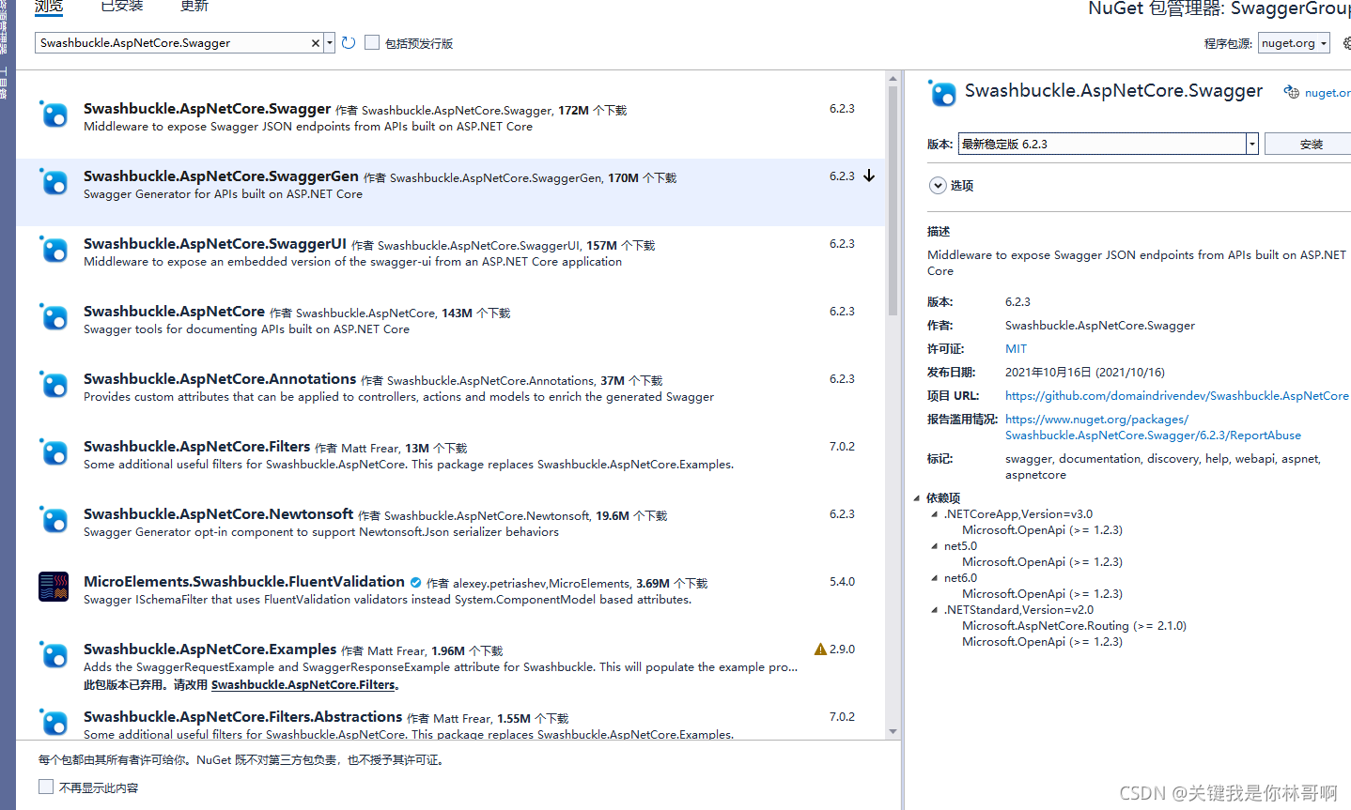Select the Swashbuckle.AspNetCore.SwaggerUI package title
The image size is (1351, 810).
click(x=215, y=244)
